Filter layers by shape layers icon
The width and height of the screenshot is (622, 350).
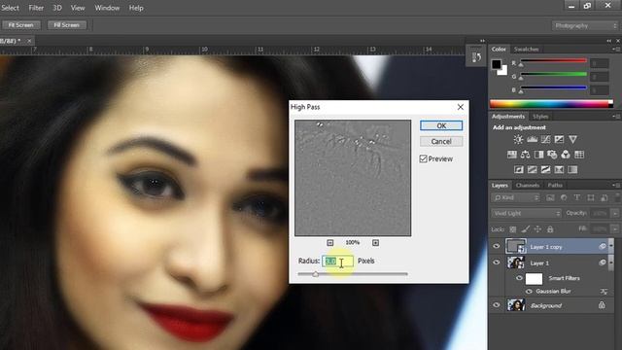coord(591,197)
